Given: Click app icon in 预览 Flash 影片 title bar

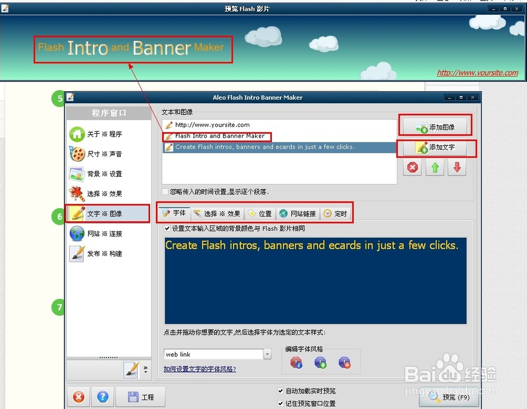Looking at the screenshot, I should click(5, 8).
